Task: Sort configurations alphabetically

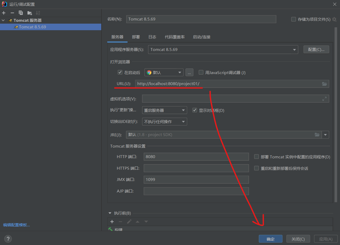Action: click(38, 13)
